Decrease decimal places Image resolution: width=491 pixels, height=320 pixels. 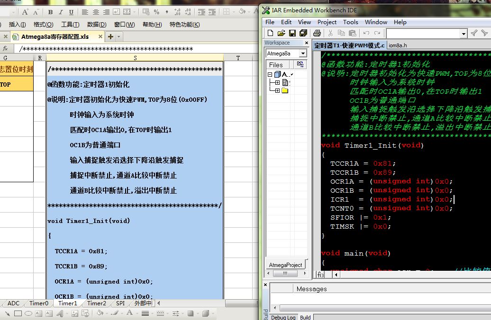pos(188,12)
